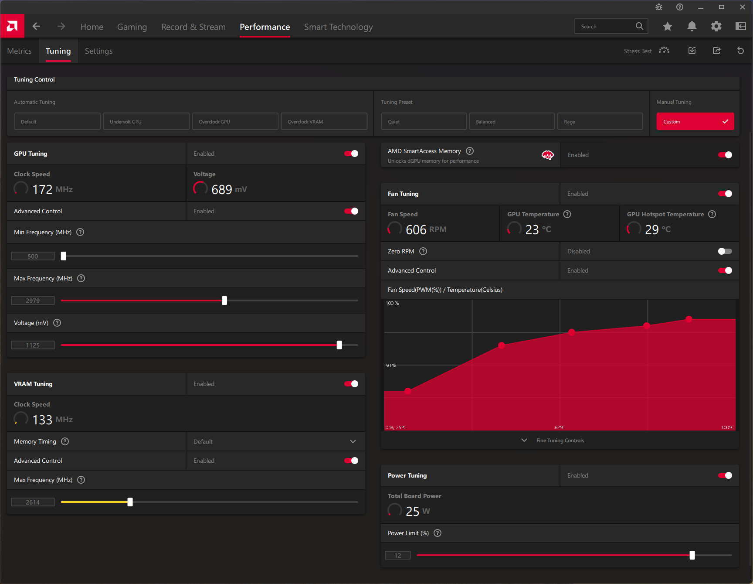Show help for Zero RPM
Image resolution: width=753 pixels, height=584 pixels.
point(423,251)
